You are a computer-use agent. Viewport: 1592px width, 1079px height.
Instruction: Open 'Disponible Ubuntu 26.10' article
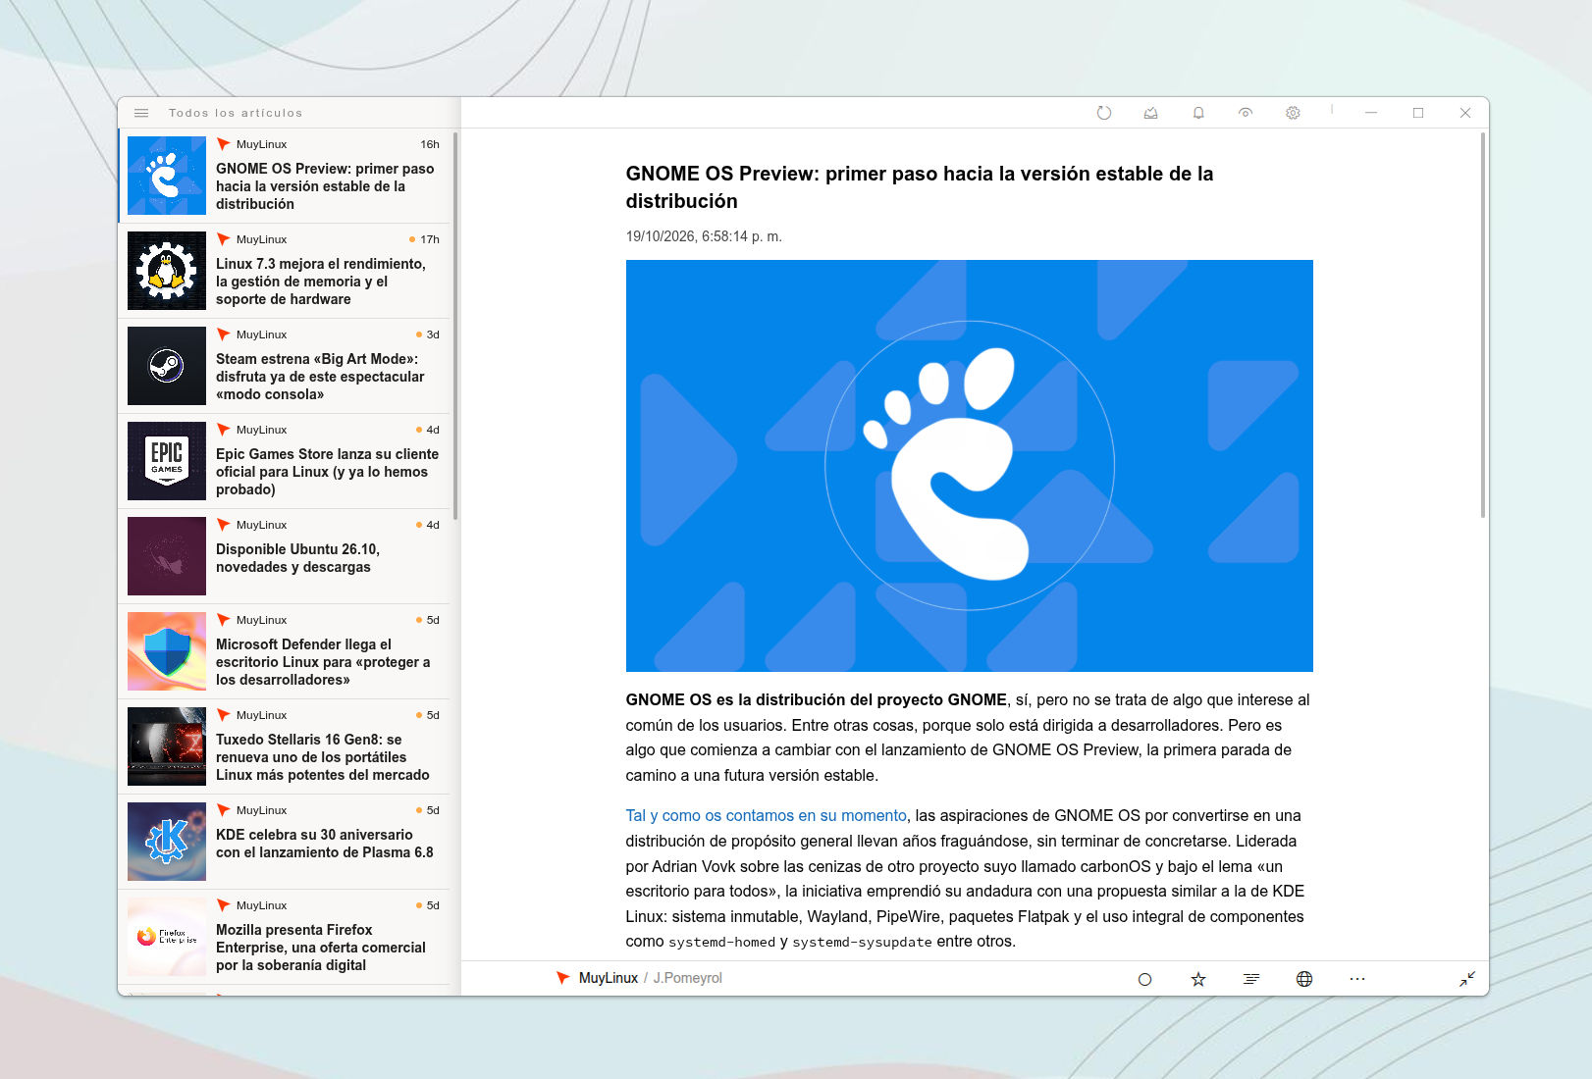click(285, 556)
